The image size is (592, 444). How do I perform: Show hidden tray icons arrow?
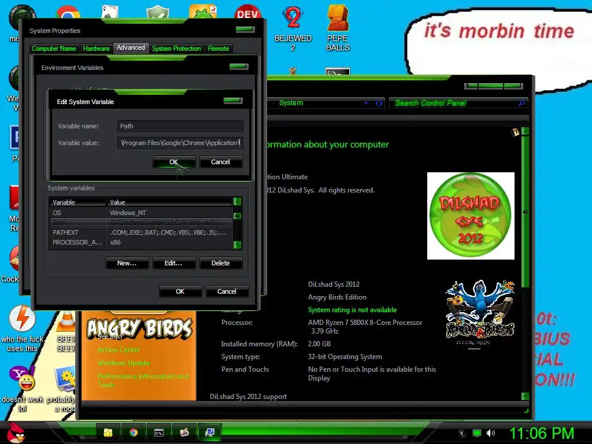[x=461, y=434]
